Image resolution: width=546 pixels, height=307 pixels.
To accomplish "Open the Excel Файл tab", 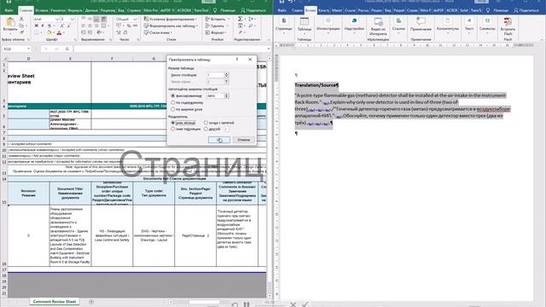I will click(x=9, y=10).
